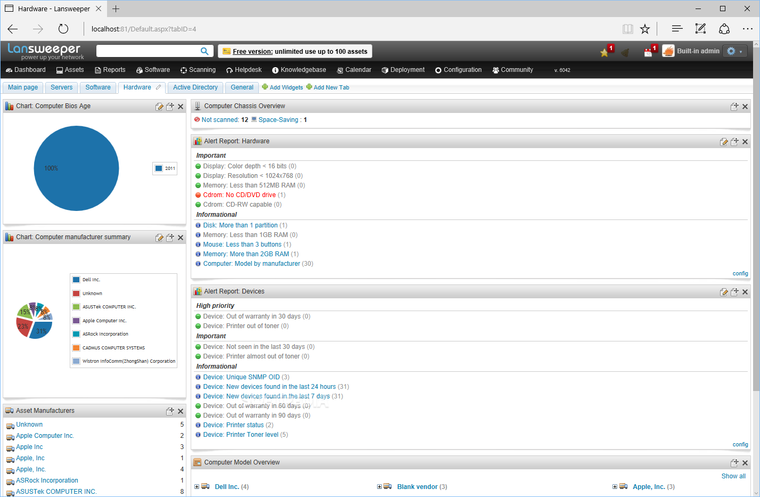Open the calendar alert icon with badge
The image size is (760, 497).
(x=648, y=52)
